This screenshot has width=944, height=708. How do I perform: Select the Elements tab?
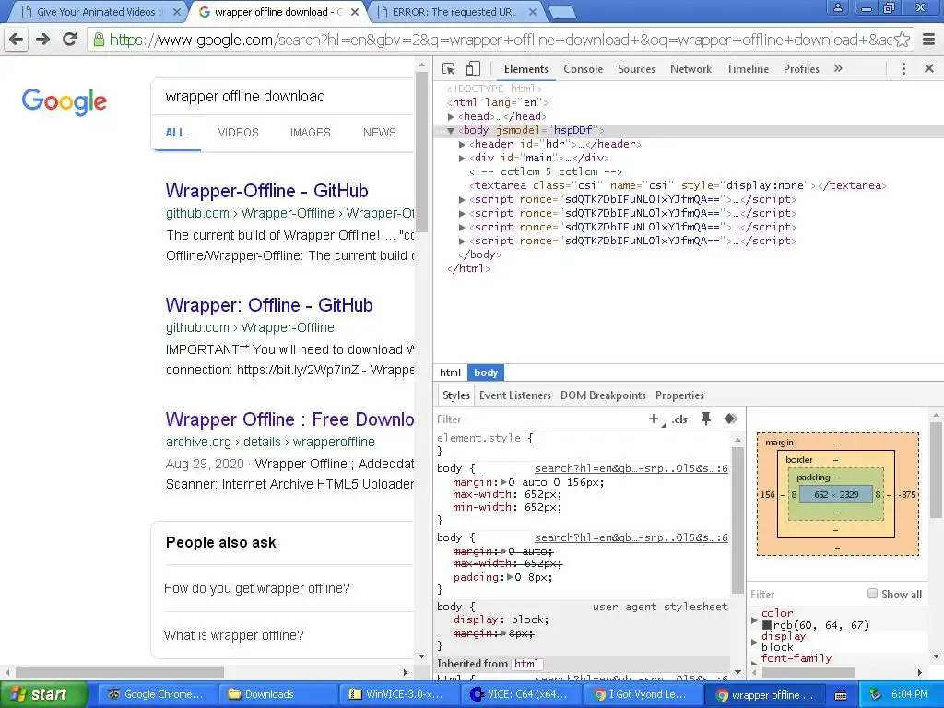526,68
